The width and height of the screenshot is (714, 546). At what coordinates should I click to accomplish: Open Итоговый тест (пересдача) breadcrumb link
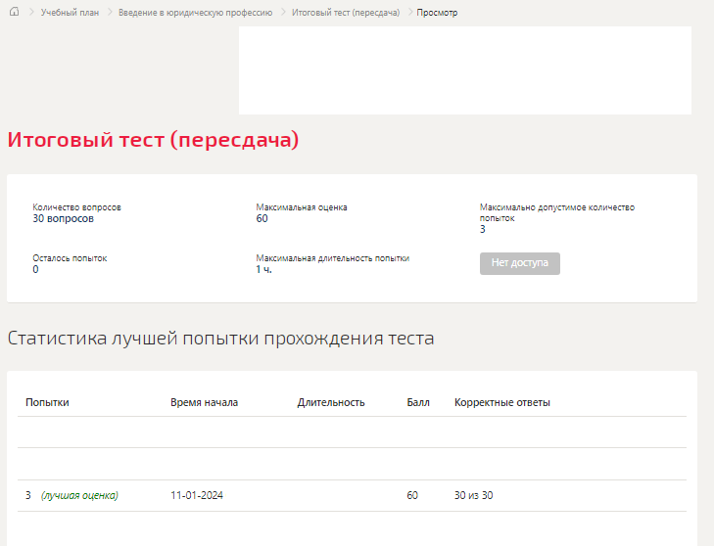(346, 13)
